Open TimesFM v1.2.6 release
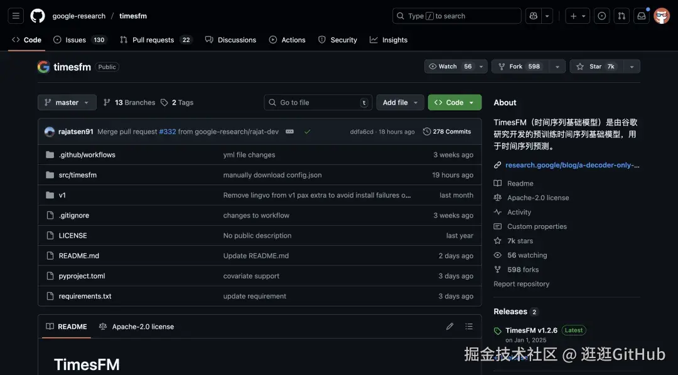 [x=532, y=330]
